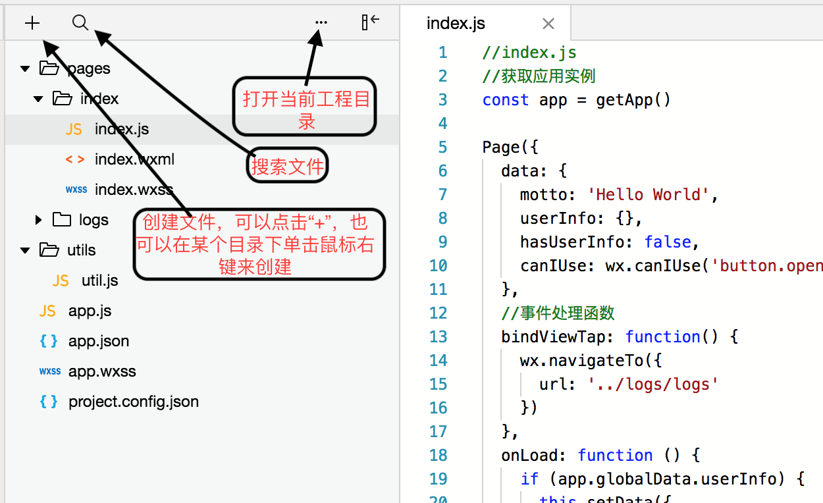Image resolution: width=823 pixels, height=503 pixels.
Task: Click the WXSS icon beside index.wxss
Action: click(x=76, y=190)
